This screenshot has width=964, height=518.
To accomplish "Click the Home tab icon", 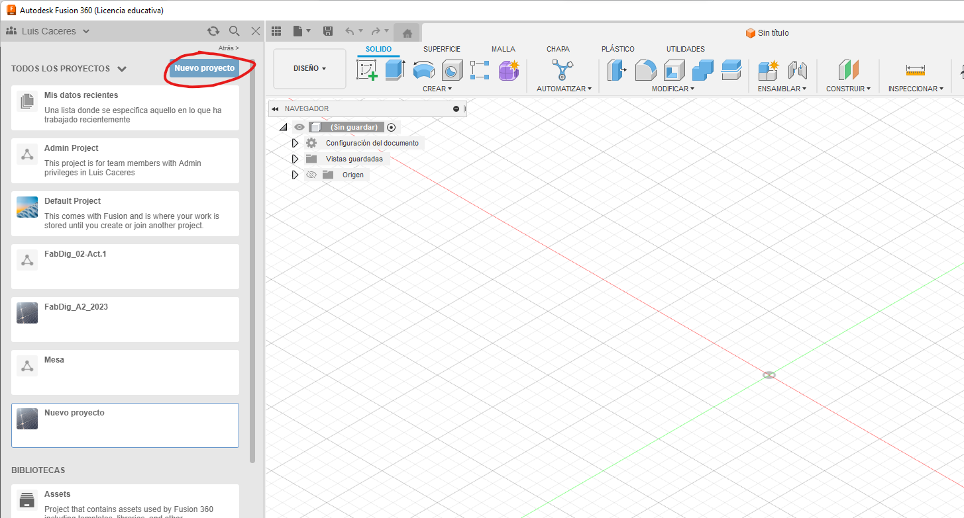I will click(407, 33).
